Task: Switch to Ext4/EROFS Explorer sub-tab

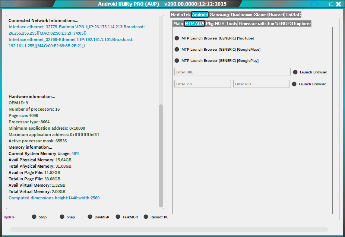Action: pyautogui.click(x=289, y=23)
